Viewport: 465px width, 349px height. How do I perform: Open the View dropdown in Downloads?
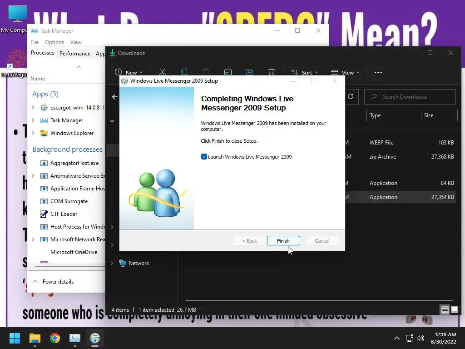345,72
